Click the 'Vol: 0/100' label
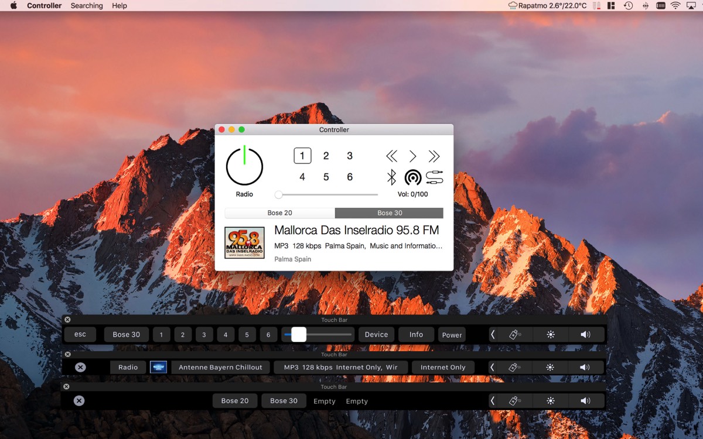 click(x=413, y=194)
